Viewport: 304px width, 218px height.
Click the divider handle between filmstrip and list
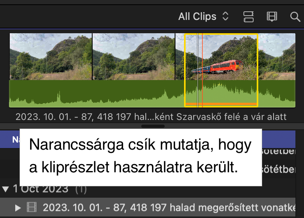(153, 126)
